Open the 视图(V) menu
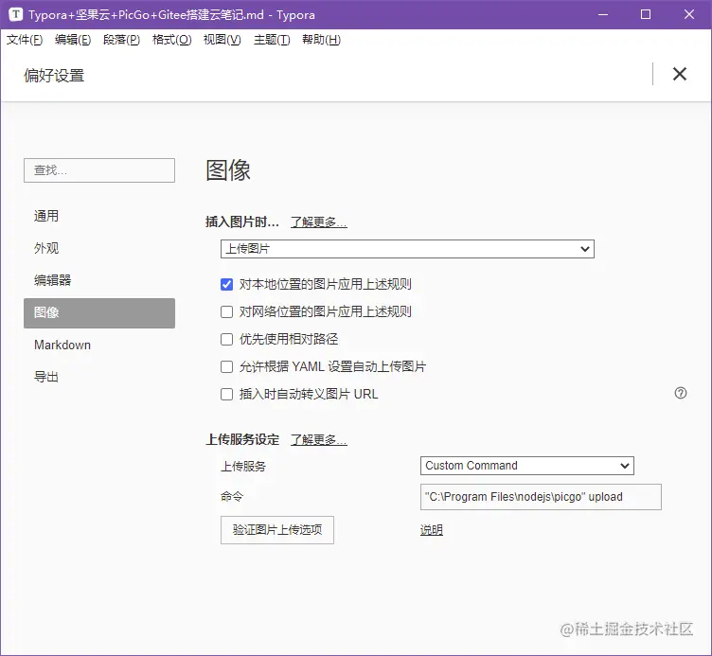The image size is (712, 656). 222,40
